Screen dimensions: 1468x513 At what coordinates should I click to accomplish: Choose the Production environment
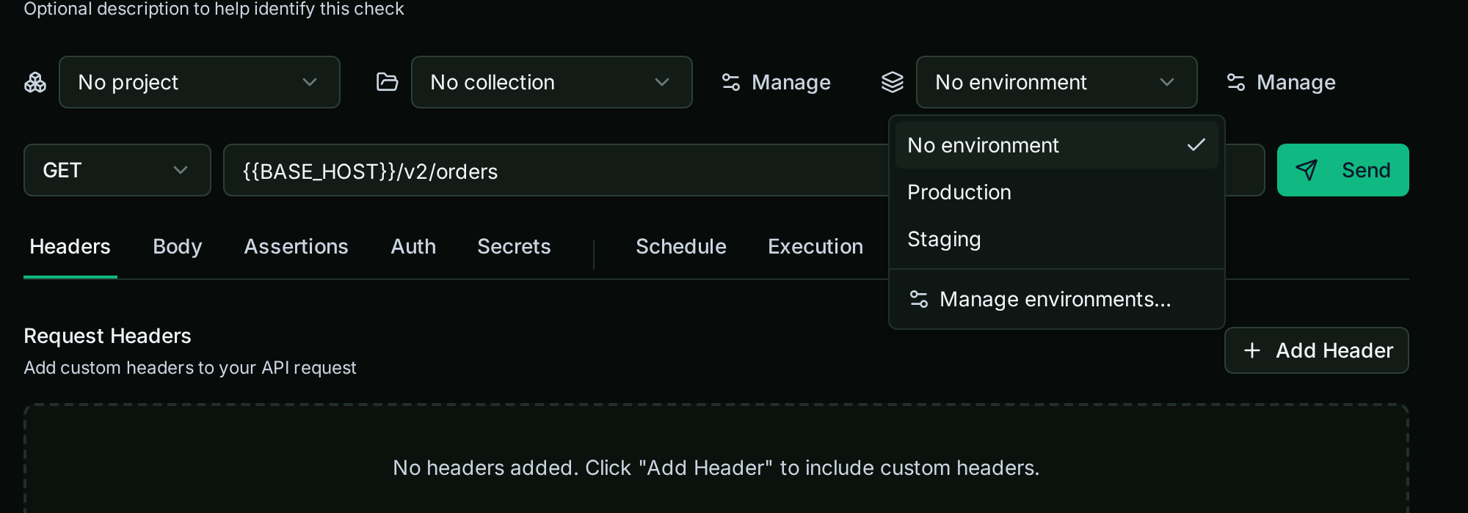click(1057, 192)
